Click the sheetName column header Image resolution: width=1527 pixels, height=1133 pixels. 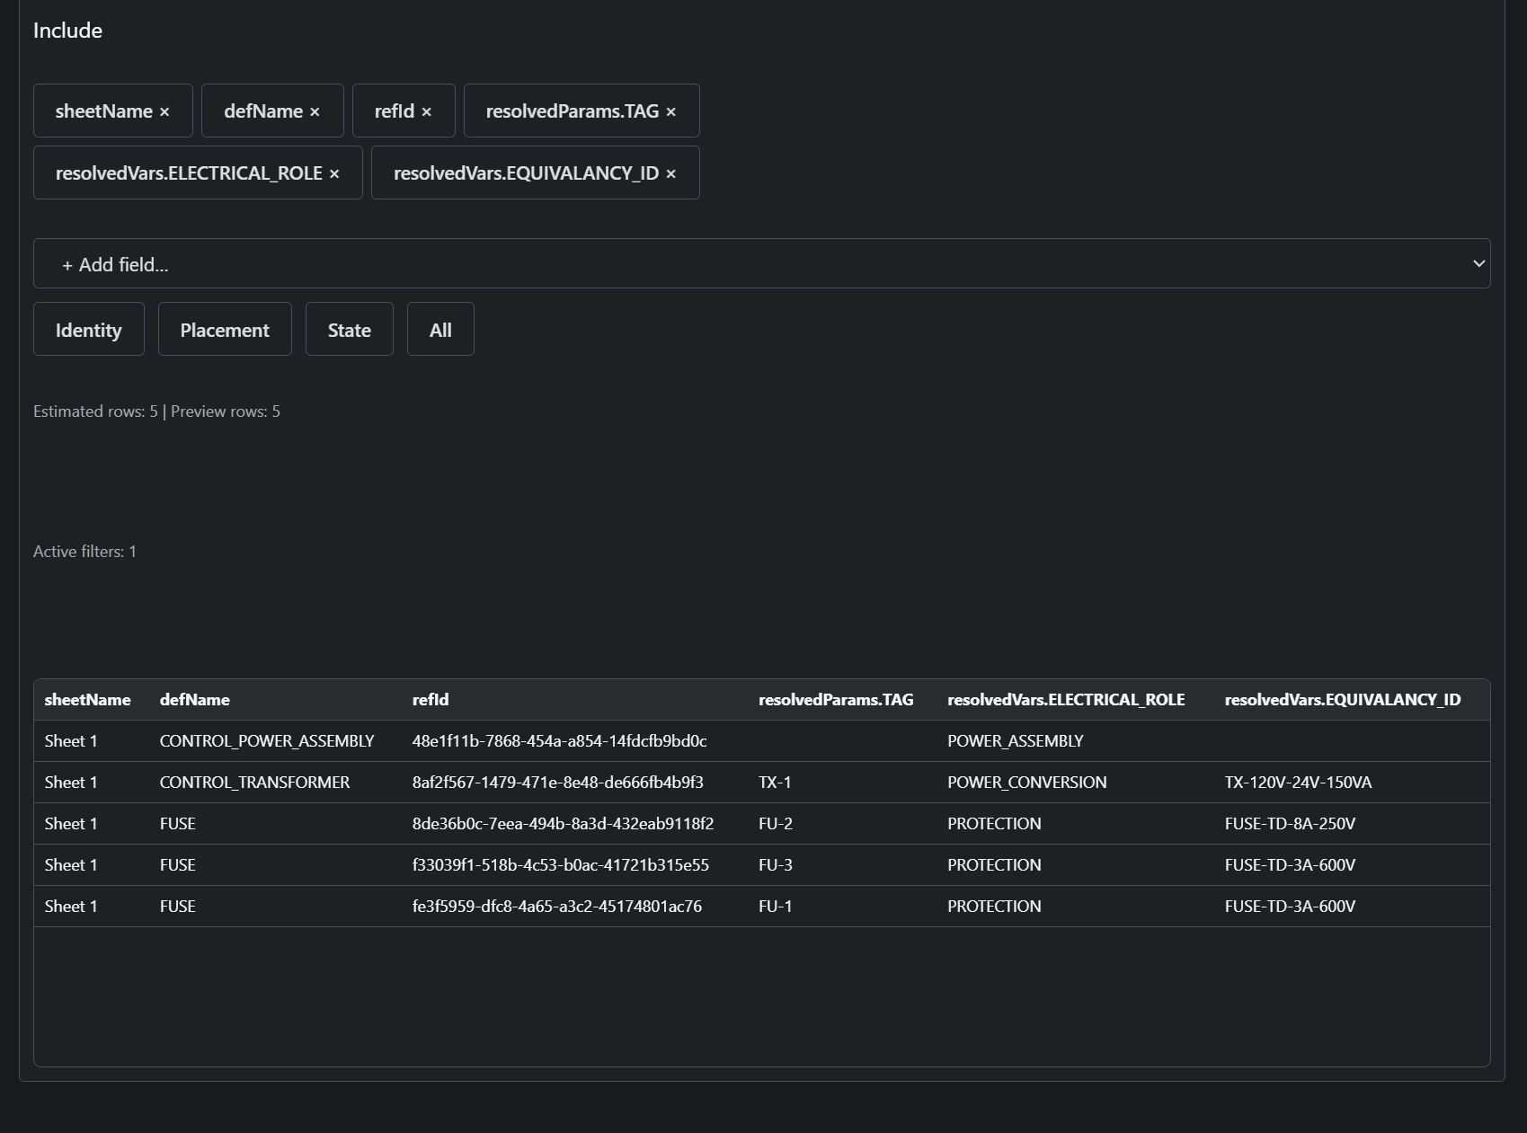(x=88, y=700)
